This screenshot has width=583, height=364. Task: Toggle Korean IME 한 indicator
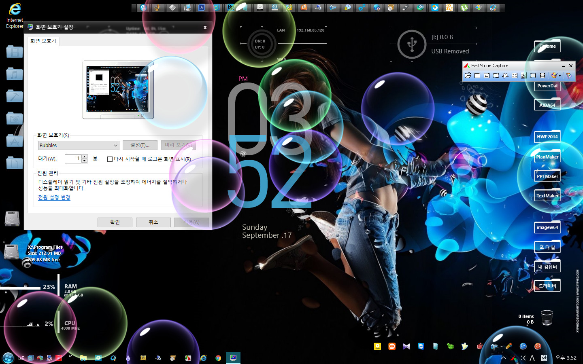544,358
